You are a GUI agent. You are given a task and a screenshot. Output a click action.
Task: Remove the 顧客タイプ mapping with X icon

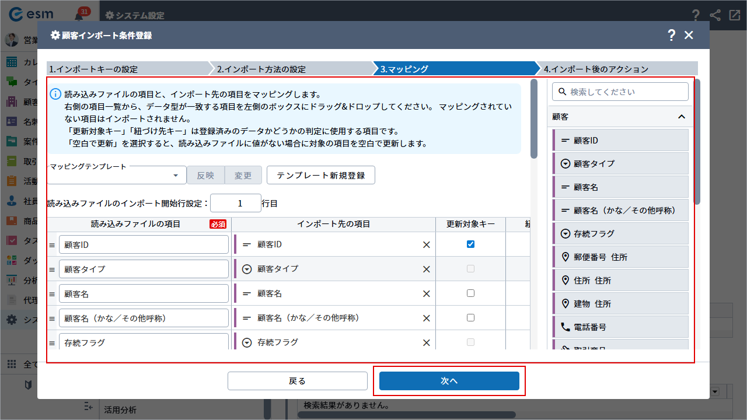coord(426,269)
